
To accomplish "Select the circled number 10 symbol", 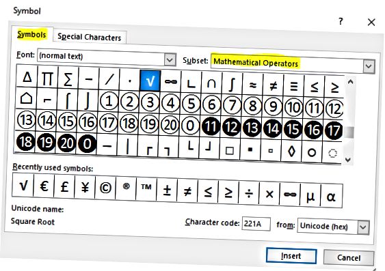I will pyautogui.click(x=293, y=107).
